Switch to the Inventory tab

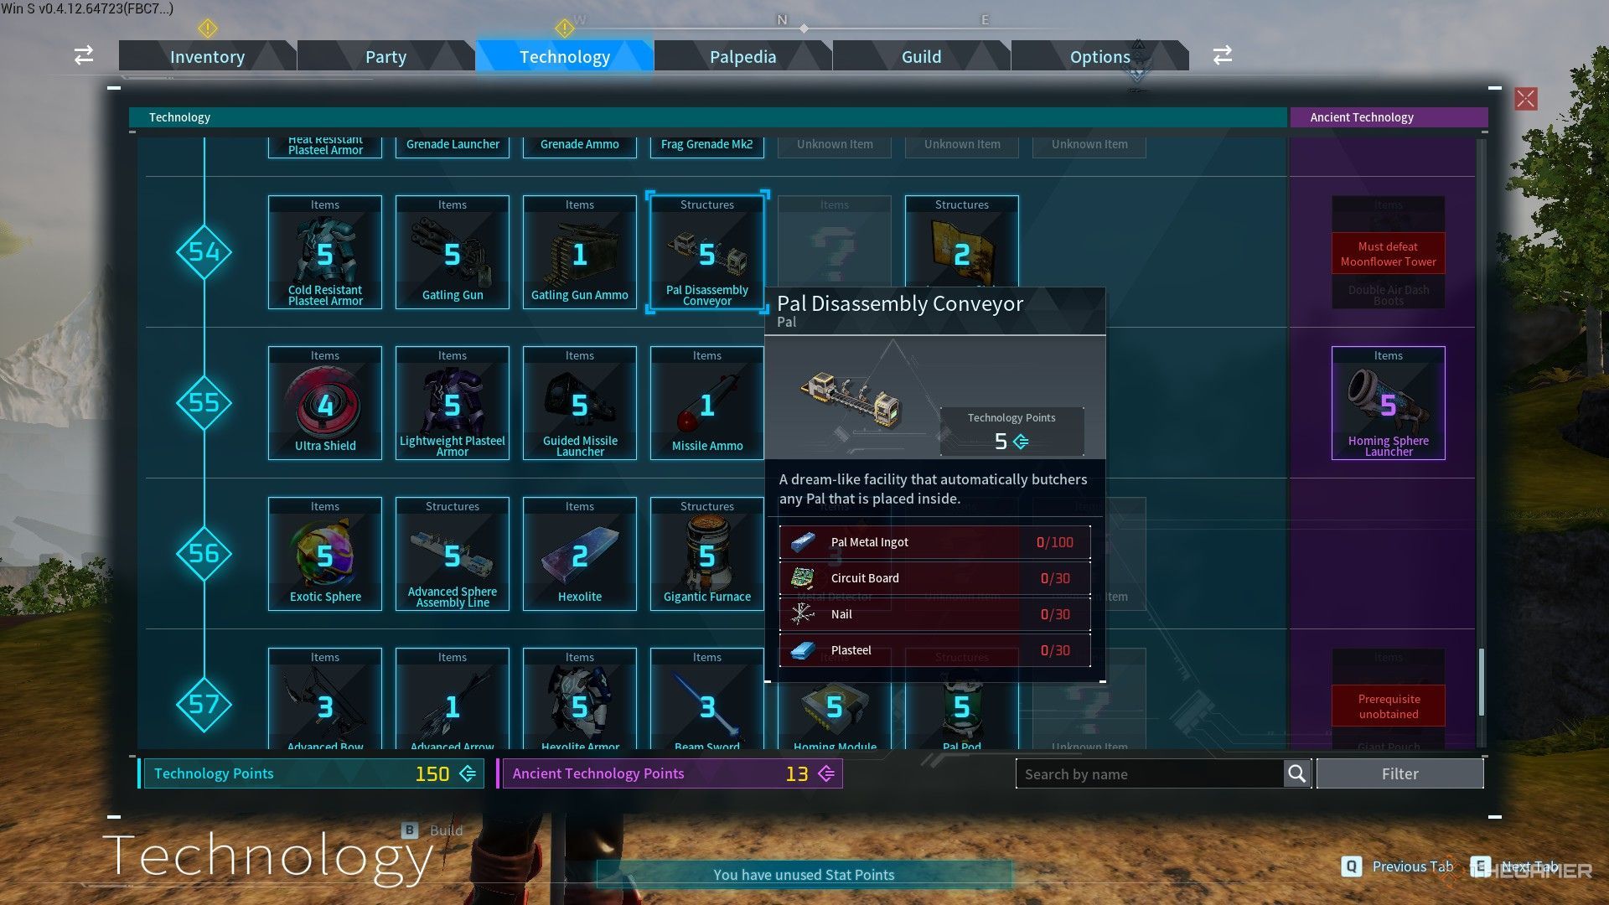pyautogui.click(x=208, y=55)
